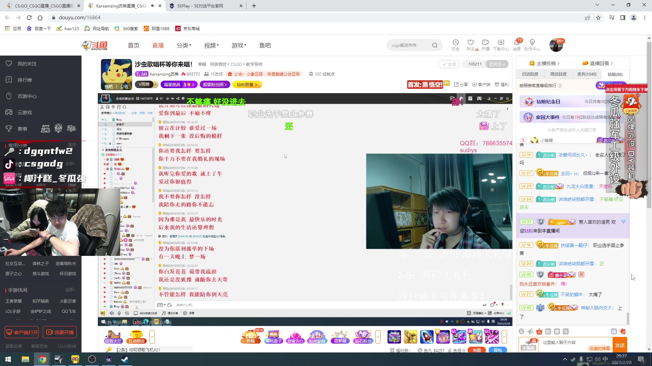Send the blue rocket gift
Image resolution: width=652 pixels, height=366 pixels.
427,337
